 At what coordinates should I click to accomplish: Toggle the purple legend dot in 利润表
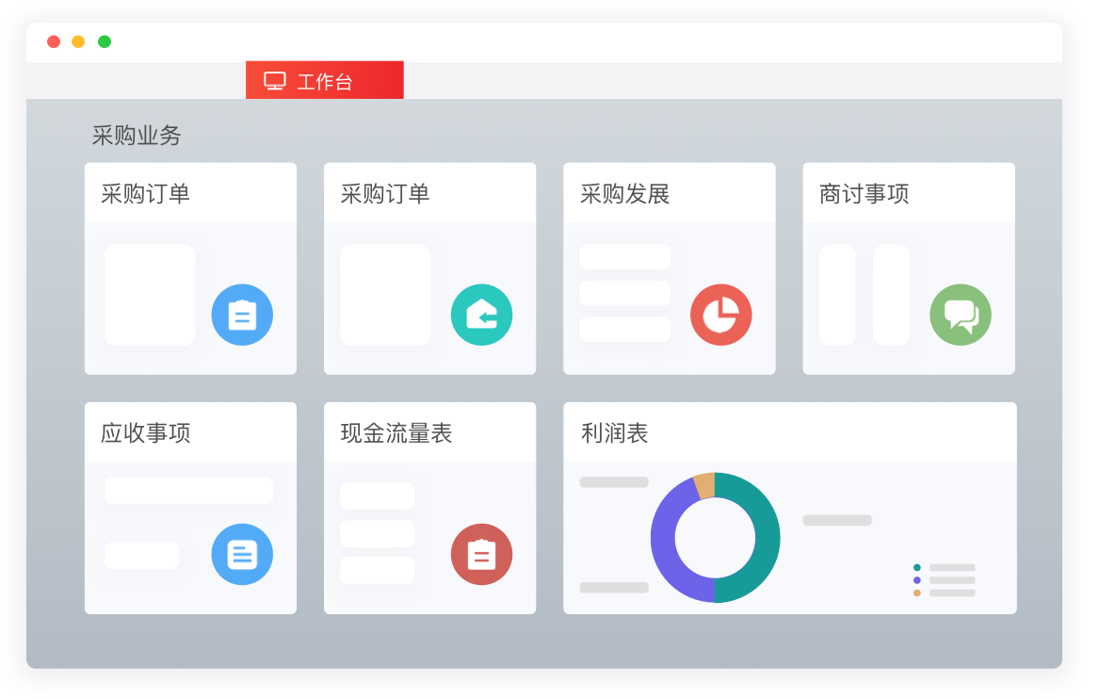click(x=916, y=580)
